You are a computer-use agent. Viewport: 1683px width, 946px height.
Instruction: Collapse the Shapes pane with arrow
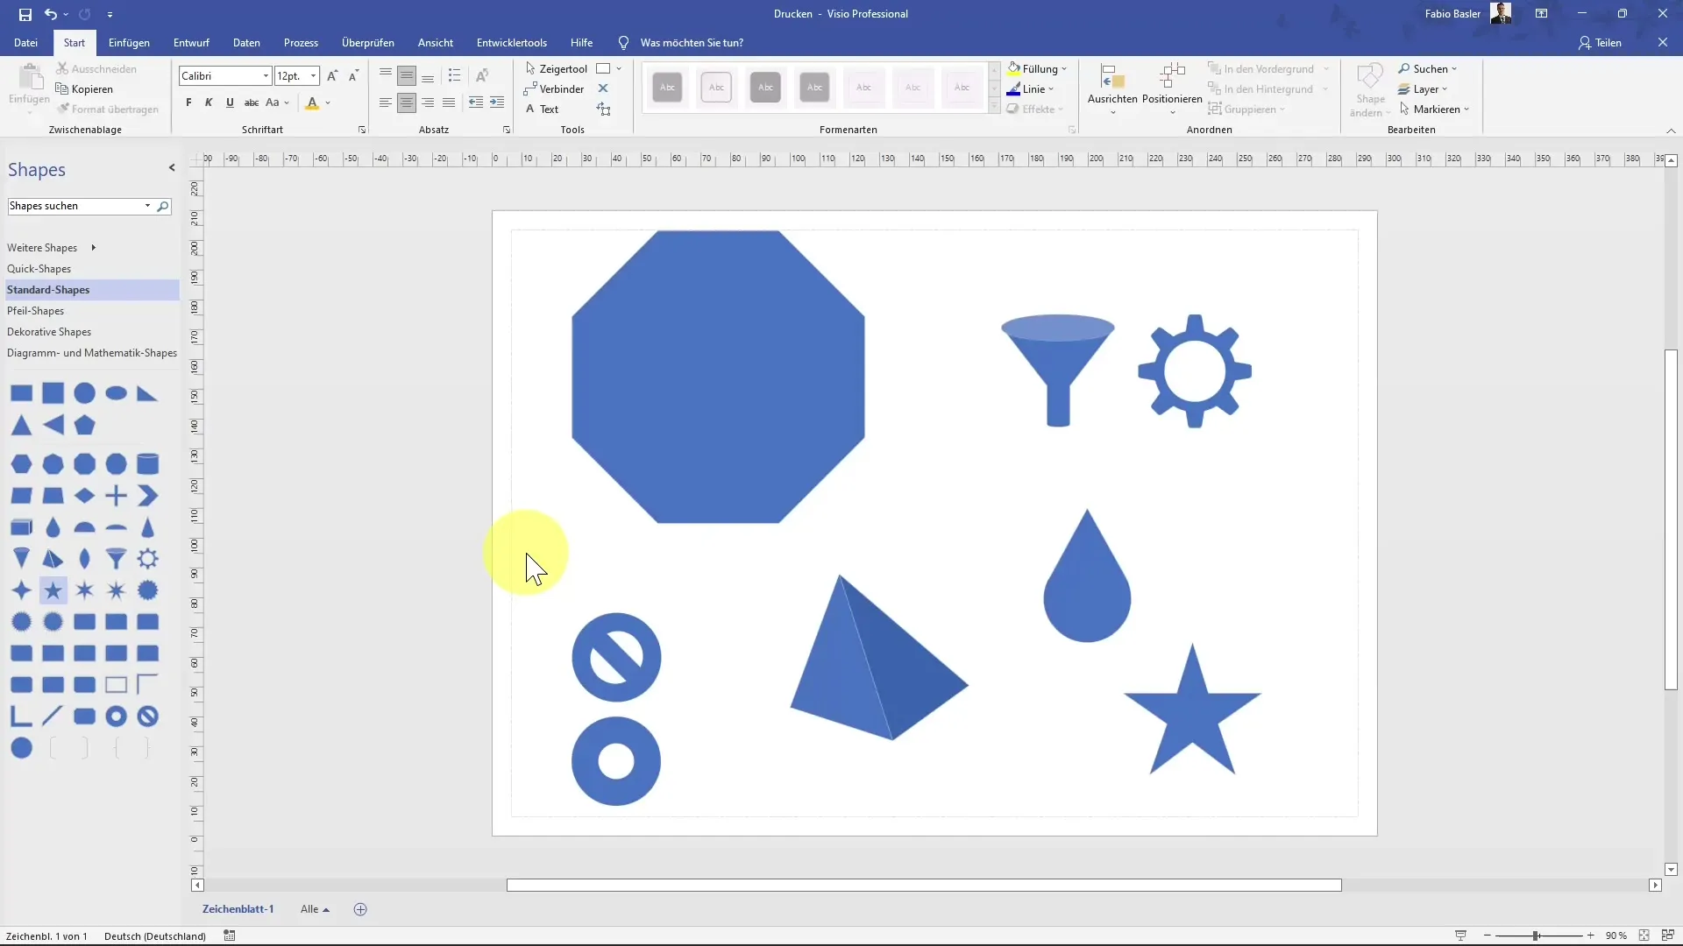172,167
